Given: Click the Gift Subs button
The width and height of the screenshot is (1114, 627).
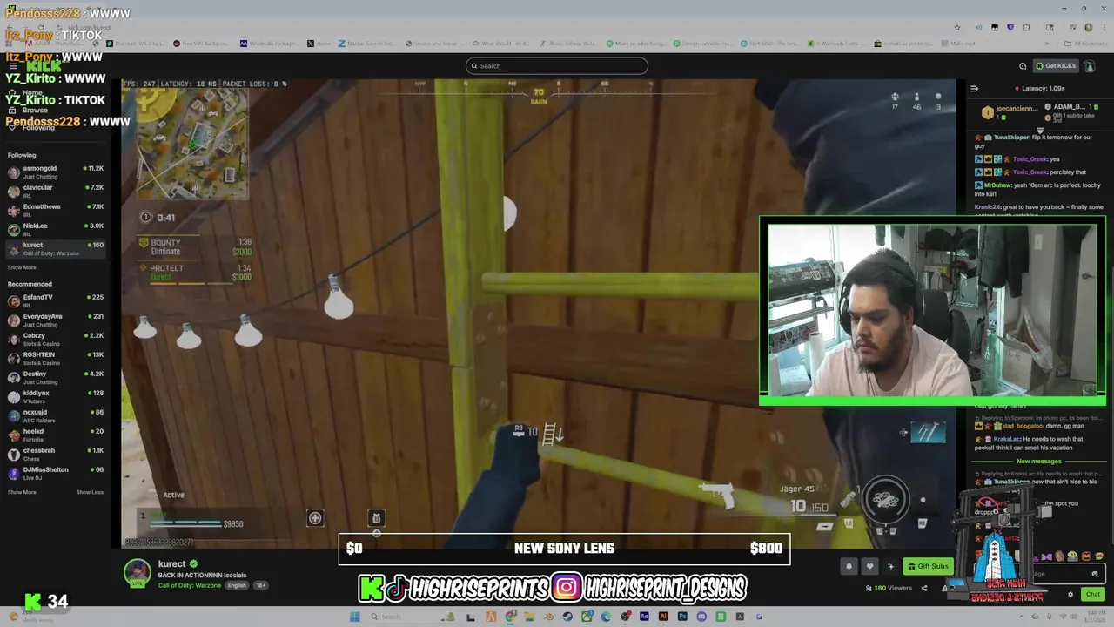Looking at the screenshot, I should click(928, 566).
